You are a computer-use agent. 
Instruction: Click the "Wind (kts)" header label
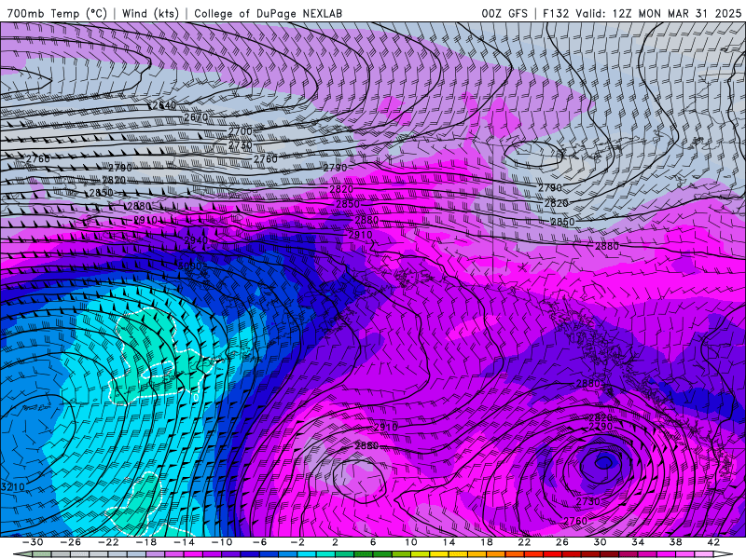point(150,13)
